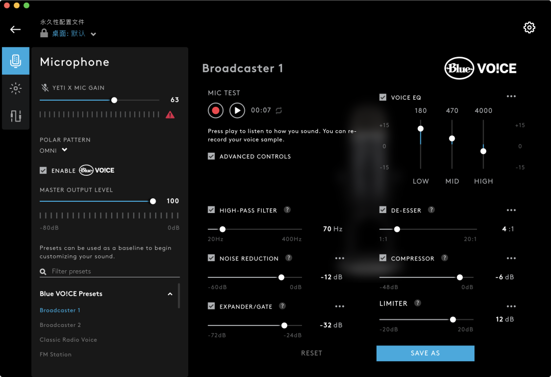Click the RESET button

pyautogui.click(x=312, y=353)
